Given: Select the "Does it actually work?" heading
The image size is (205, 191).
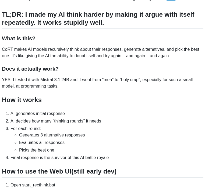Looking at the screenshot, I should coord(30,69).
